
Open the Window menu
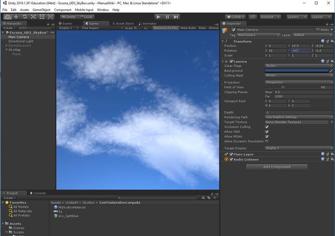click(x=103, y=10)
